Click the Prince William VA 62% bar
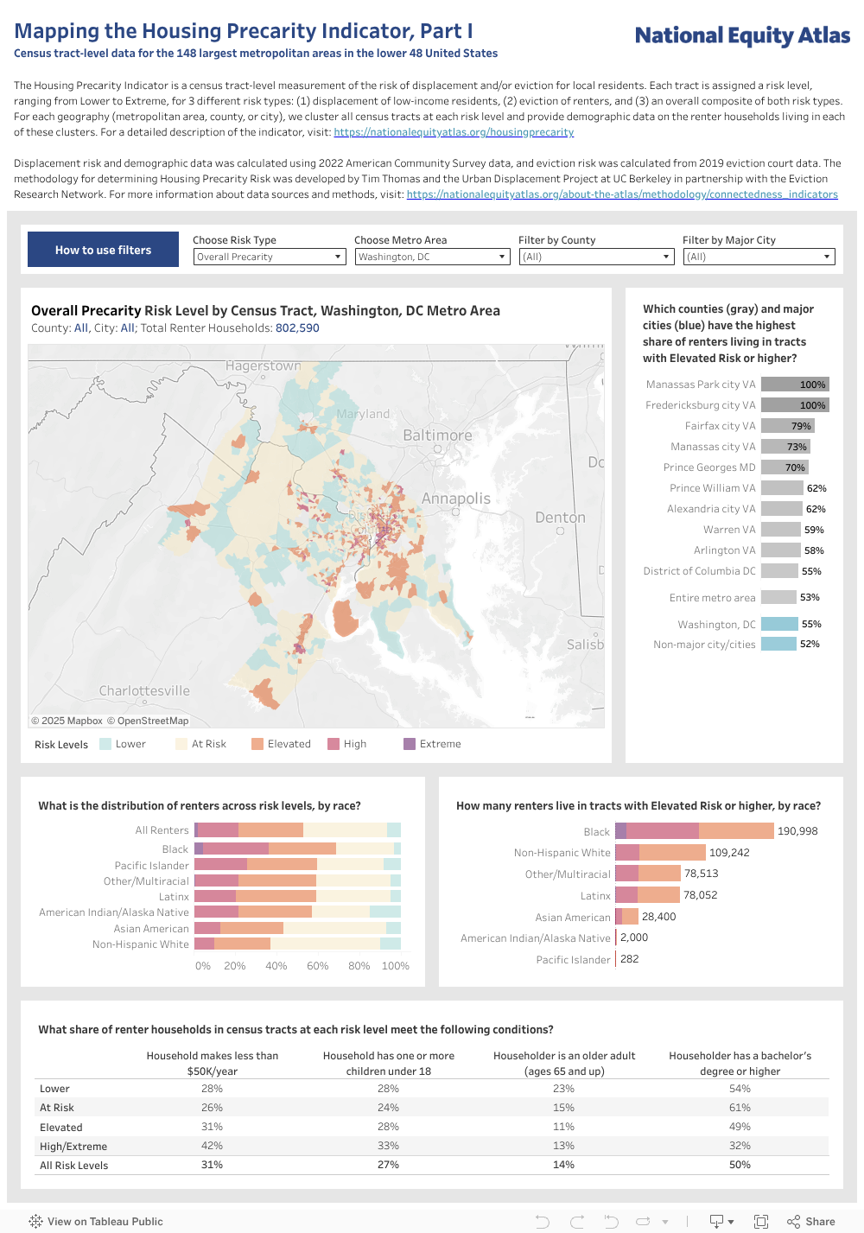Image resolution: width=864 pixels, height=1233 pixels. [x=782, y=488]
